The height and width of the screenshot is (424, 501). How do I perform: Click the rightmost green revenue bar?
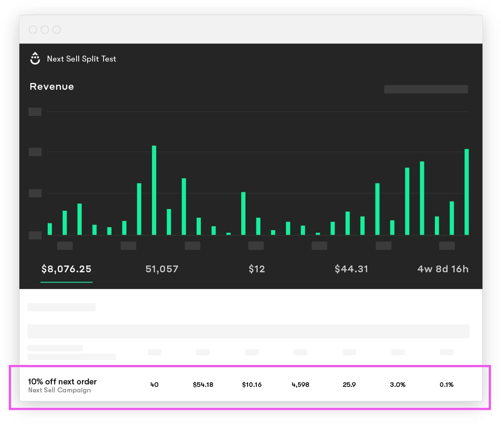pyautogui.click(x=466, y=192)
